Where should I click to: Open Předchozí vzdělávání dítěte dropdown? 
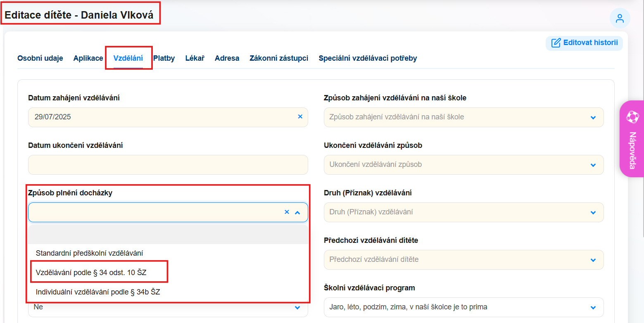click(593, 260)
